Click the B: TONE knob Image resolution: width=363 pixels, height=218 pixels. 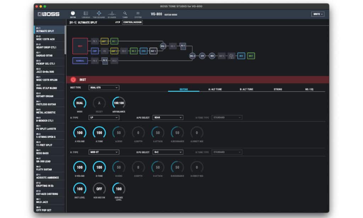[x=99, y=167]
